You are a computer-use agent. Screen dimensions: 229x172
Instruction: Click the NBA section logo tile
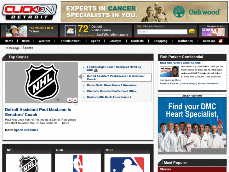[x=78, y=163]
